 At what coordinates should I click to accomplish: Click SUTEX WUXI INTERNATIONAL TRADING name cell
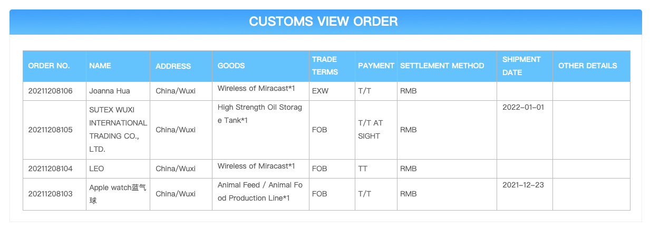point(118,130)
